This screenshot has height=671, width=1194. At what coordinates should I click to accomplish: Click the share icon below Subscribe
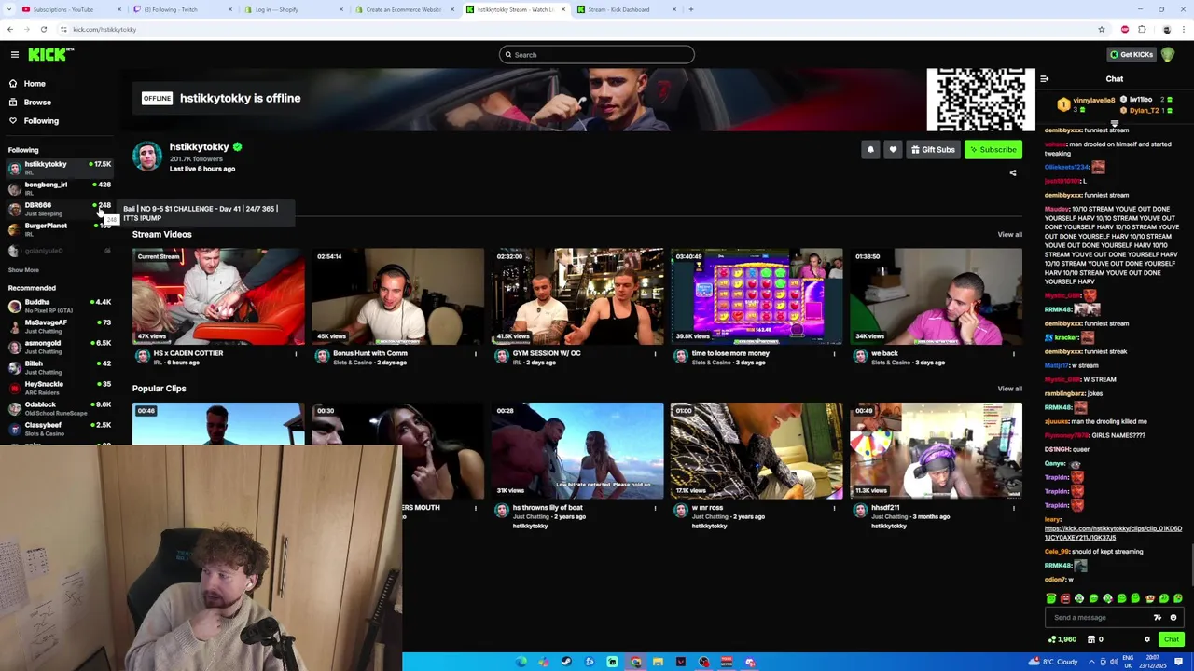[1013, 172]
